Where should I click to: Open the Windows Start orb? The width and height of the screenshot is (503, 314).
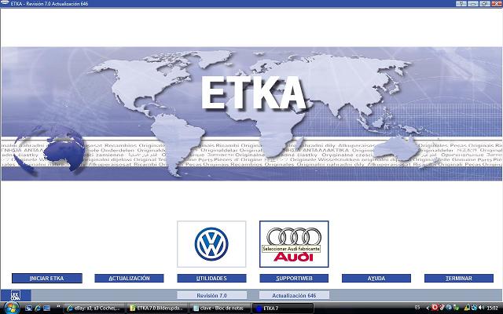[11, 308]
